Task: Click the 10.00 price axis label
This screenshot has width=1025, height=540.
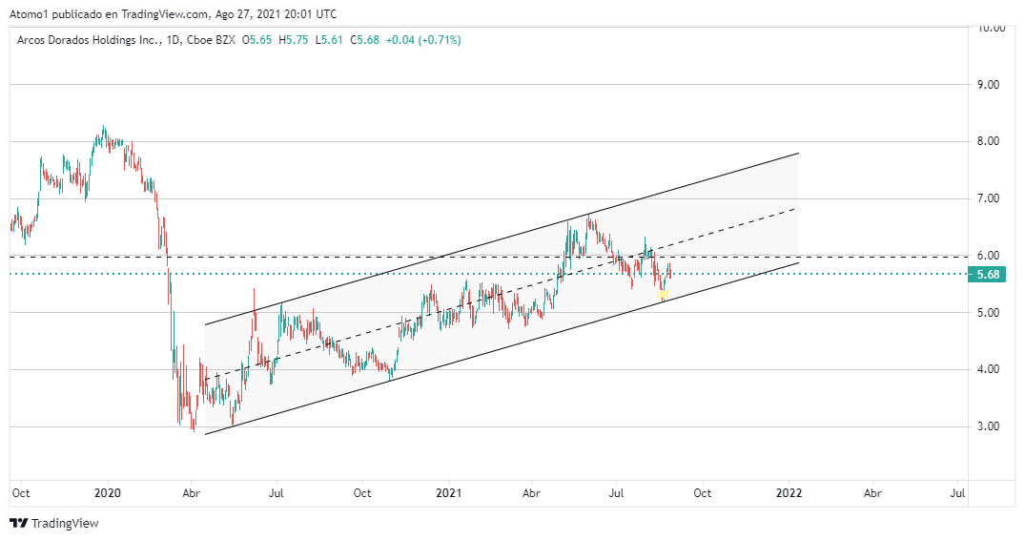Action: 986,28
